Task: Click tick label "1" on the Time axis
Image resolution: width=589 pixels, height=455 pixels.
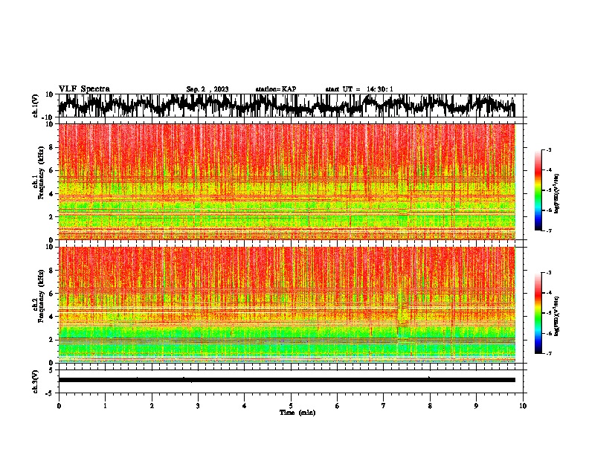Action: pyautogui.click(x=105, y=406)
